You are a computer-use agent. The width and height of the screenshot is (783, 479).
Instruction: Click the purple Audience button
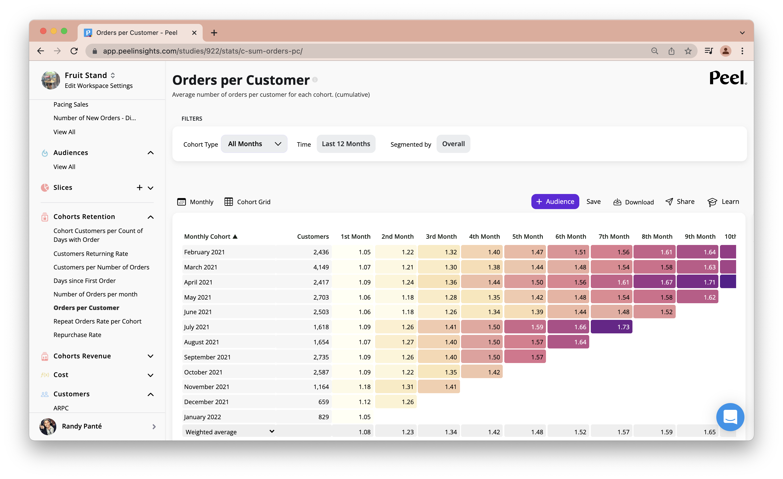pyautogui.click(x=555, y=202)
